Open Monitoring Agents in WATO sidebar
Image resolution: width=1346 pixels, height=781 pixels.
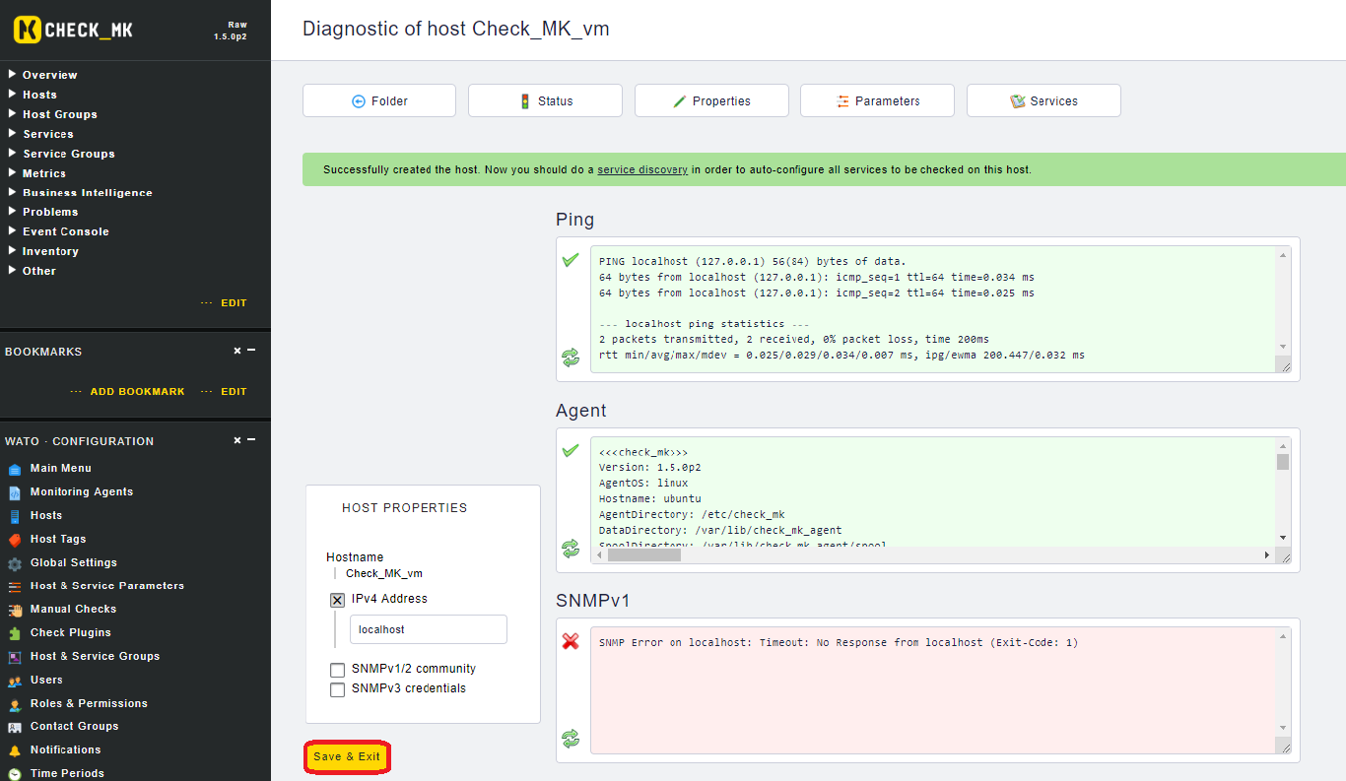(x=81, y=491)
